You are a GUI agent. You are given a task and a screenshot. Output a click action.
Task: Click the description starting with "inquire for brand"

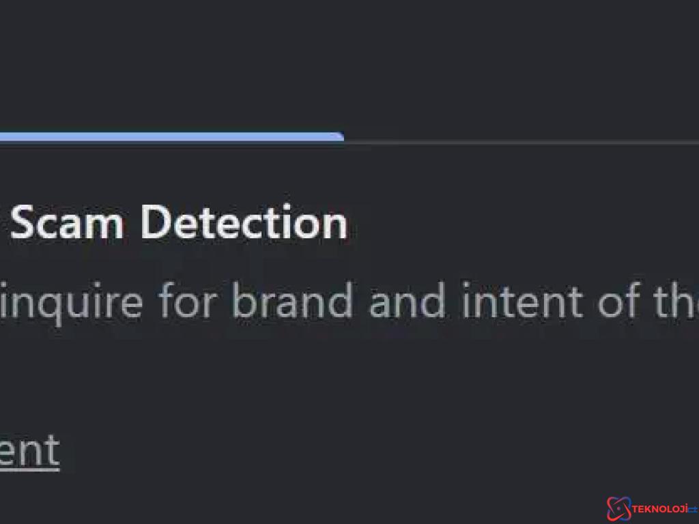[349, 302]
